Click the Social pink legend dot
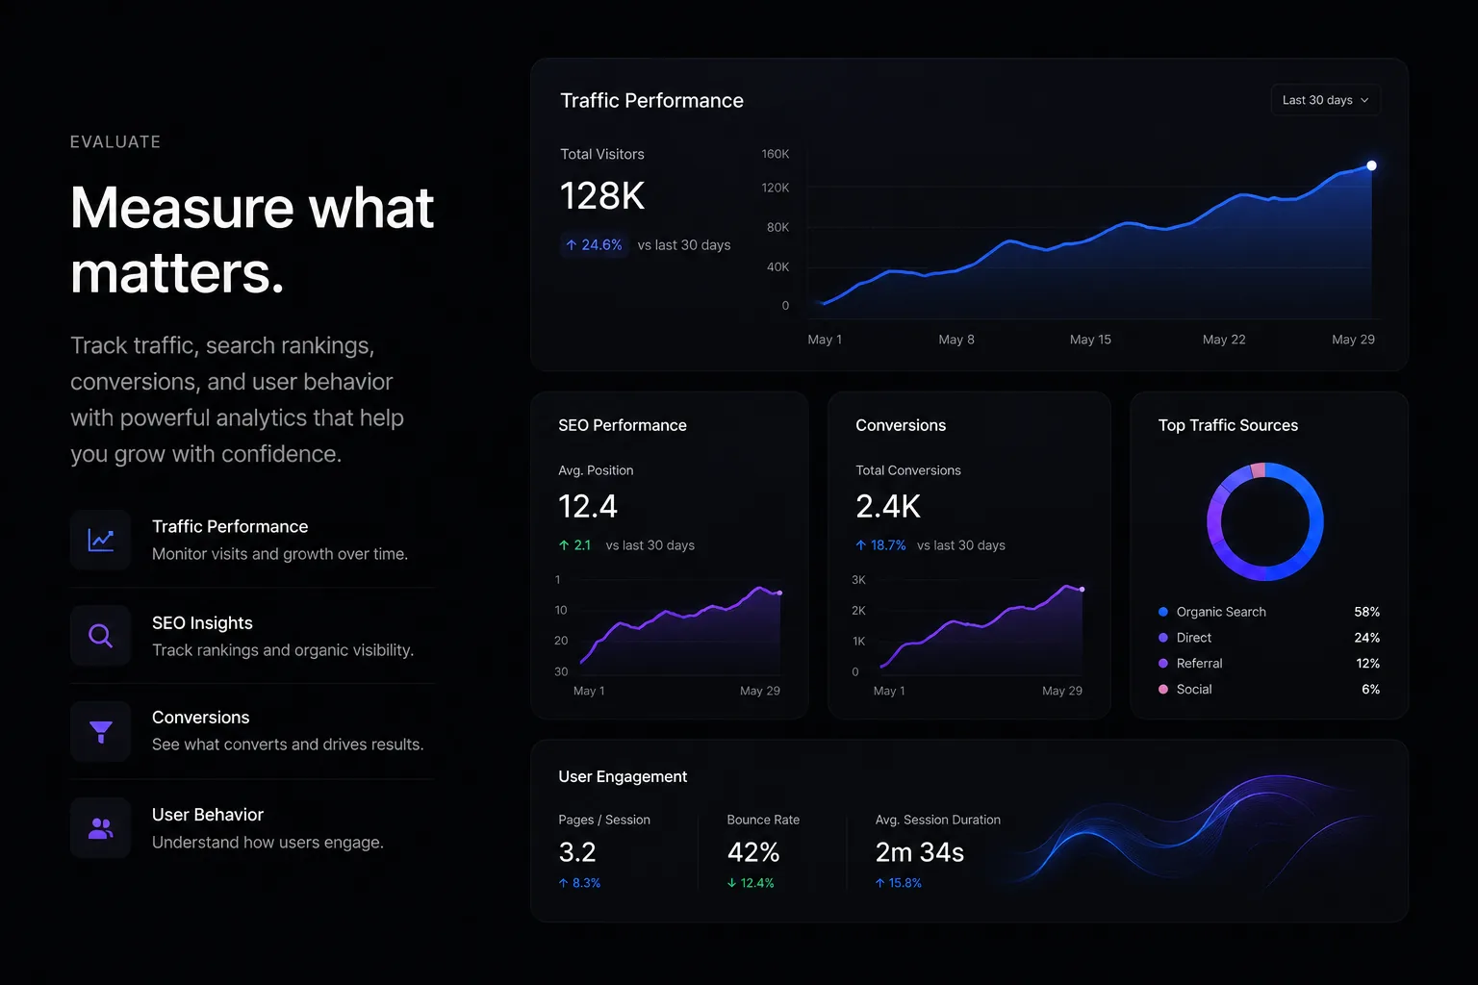This screenshot has width=1478, height=985. (1163, 690)
